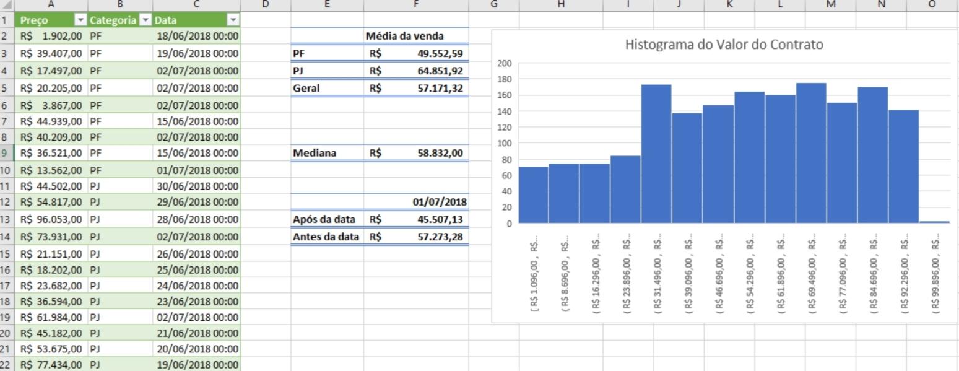Select the price cell R$ 77.434,00
Image resolution: width=959 pixels, height=371 pixels.
point(51,365)
